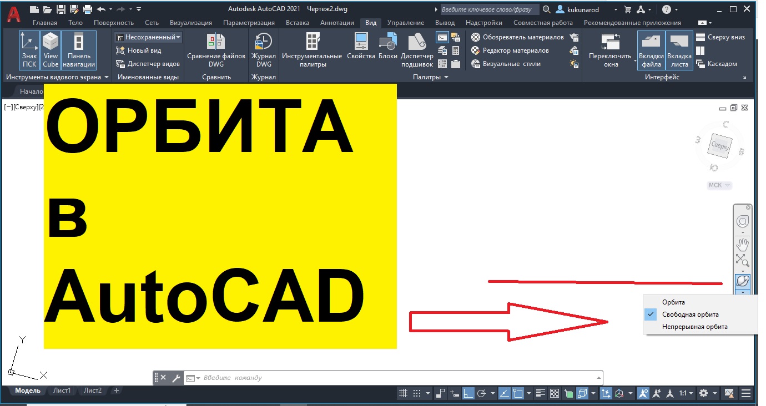Click the Zoom Extents tool in navigation bar

click(x=742, y=260)
